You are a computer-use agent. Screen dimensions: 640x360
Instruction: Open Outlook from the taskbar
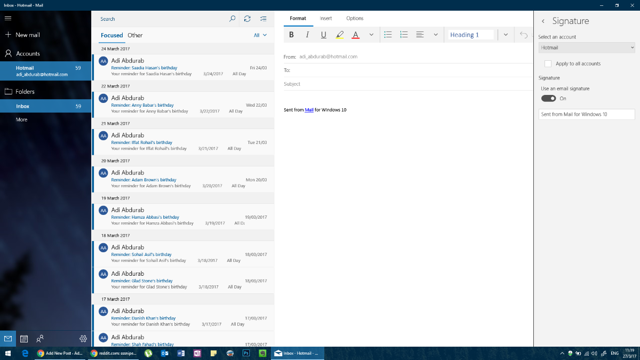(x=165, y=353)
